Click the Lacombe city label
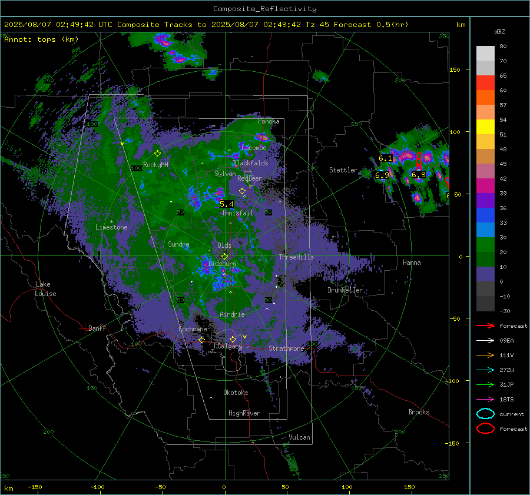The width and height of the screenshot is (530, 495). (254, 148)
